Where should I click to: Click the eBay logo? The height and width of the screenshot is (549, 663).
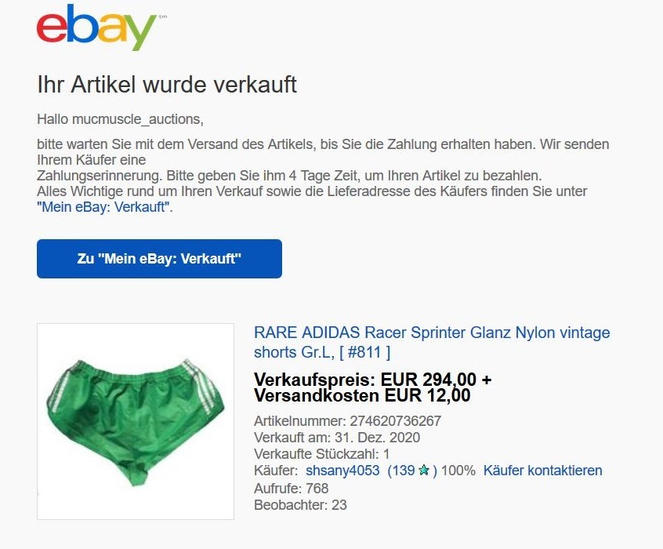tap(97, 27)
